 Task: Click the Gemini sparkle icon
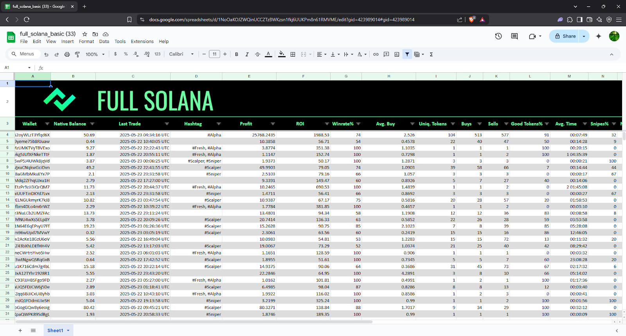598,36
